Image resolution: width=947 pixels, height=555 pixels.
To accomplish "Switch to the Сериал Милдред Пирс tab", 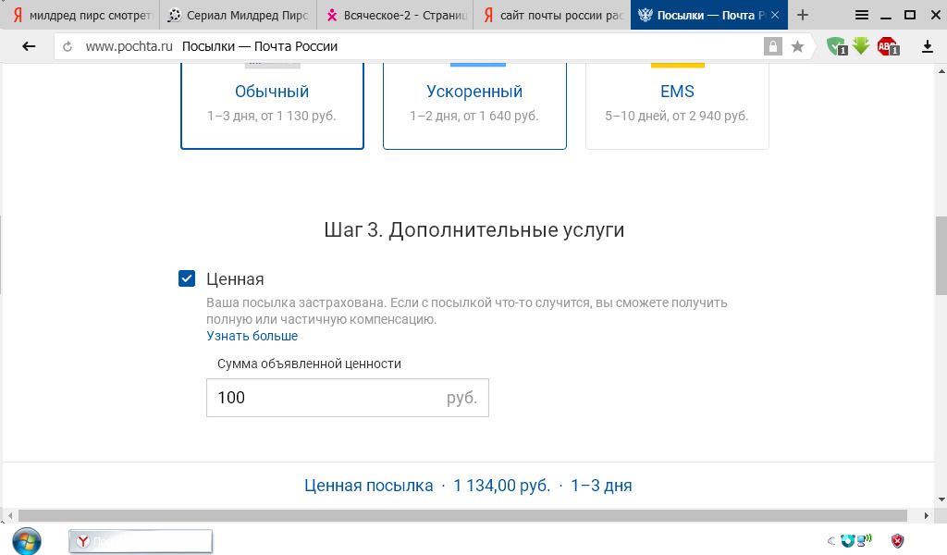I will pyautogui.click(x=238, y=15).
